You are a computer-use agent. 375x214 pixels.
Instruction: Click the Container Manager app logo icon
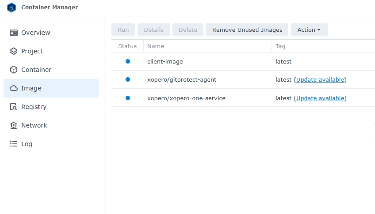11,8
